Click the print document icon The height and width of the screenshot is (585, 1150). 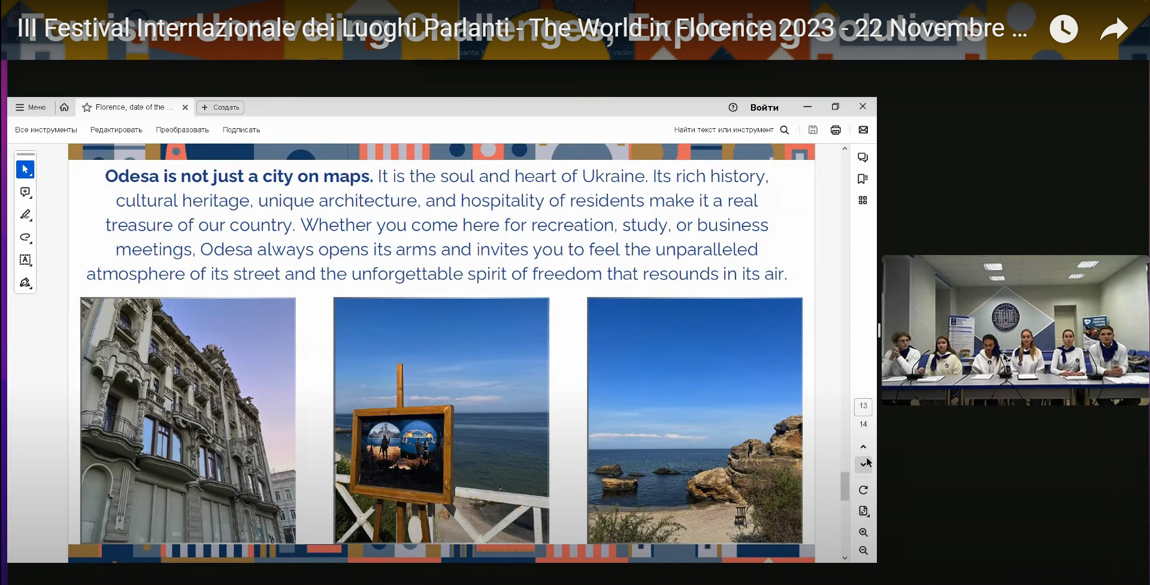836,130
